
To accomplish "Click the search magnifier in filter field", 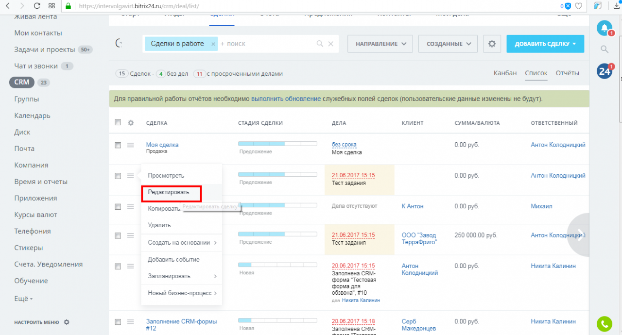I will click(320, 44).
